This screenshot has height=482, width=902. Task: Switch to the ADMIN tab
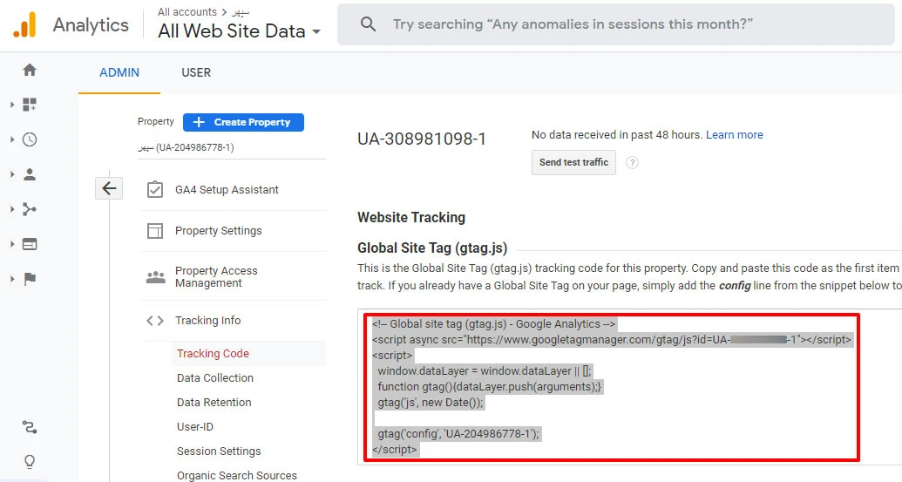pos(119,72)
